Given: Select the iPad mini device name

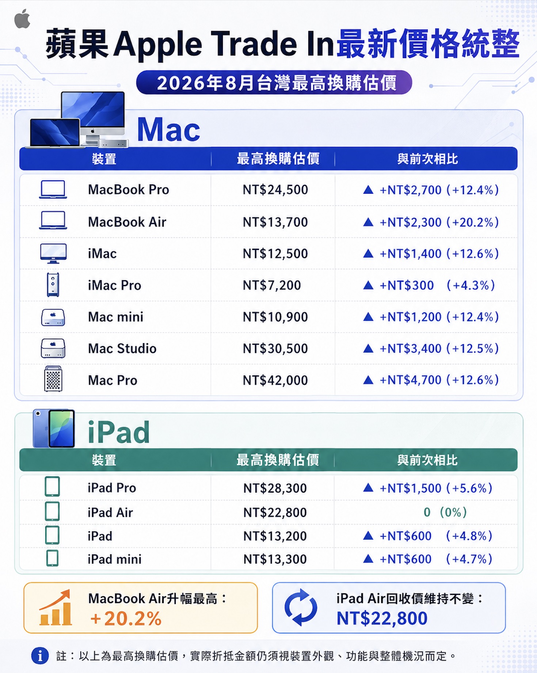Looking at the screenshot, I should 114,559.
